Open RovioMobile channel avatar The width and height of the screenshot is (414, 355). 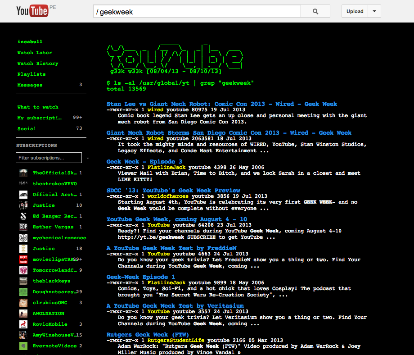23,325
